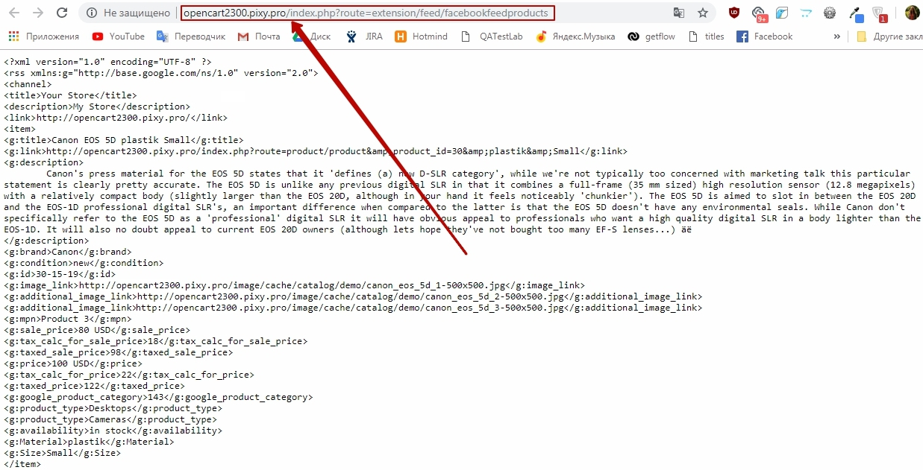Click the opening channel tag line
Image resolution: width=923 pixels, height=470 pixels.
click(28, 85)
